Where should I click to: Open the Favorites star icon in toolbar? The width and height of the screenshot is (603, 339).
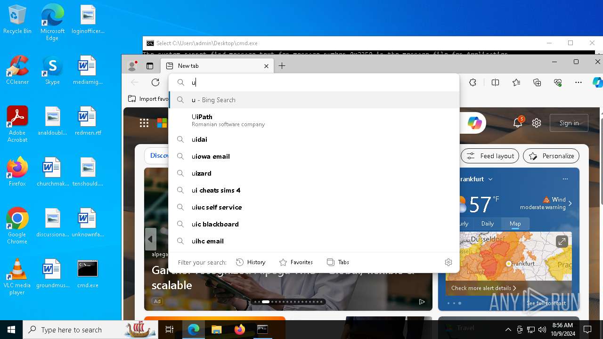click(516, 82)
